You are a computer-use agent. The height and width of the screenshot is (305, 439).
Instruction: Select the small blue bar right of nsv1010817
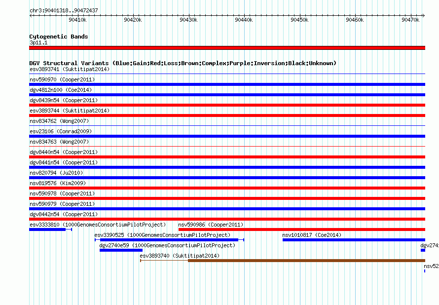click(423, 250)
